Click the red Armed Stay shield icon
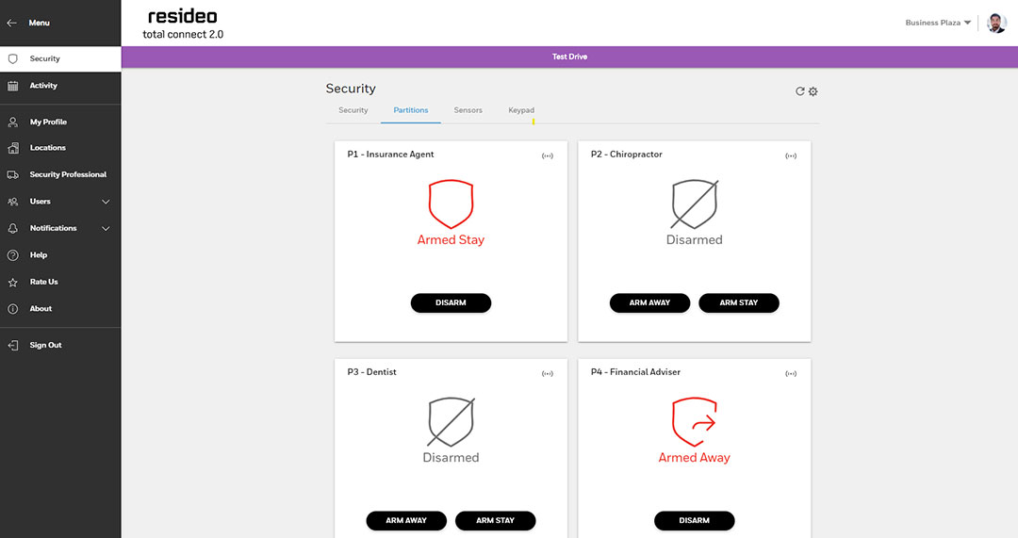The width and height of the screenshot is (1018, 538). (x=451, y=204)
